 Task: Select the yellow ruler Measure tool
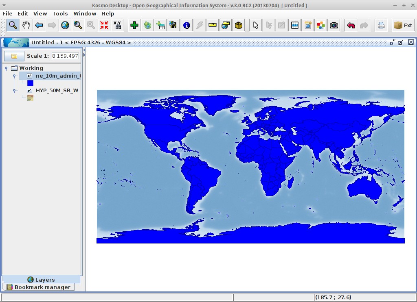(213, 25)
